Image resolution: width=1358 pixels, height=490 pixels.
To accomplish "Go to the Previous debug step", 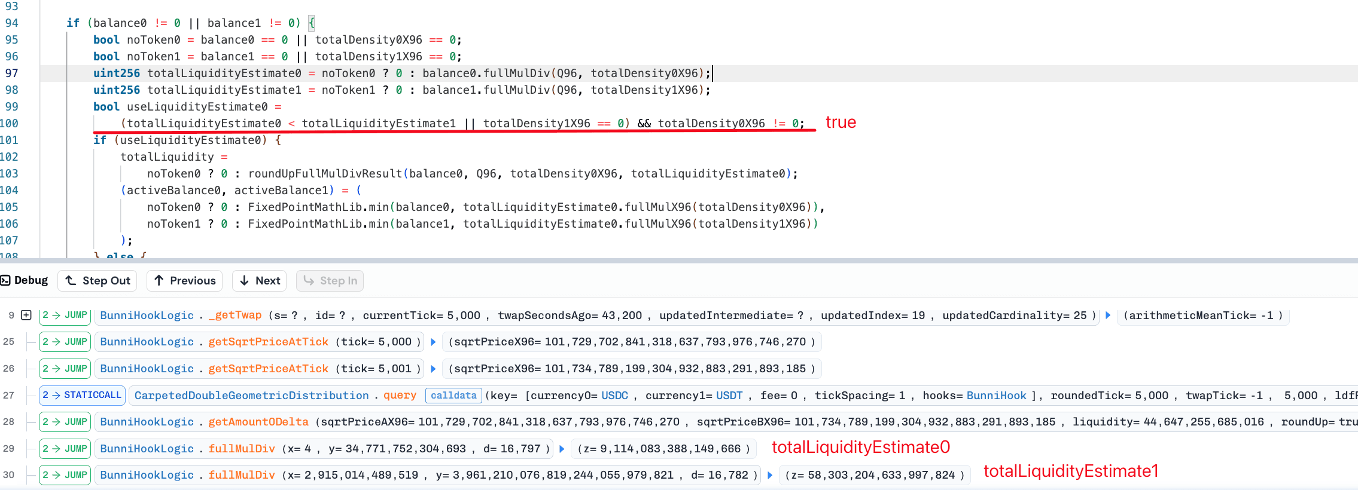I will pos(184,280).
